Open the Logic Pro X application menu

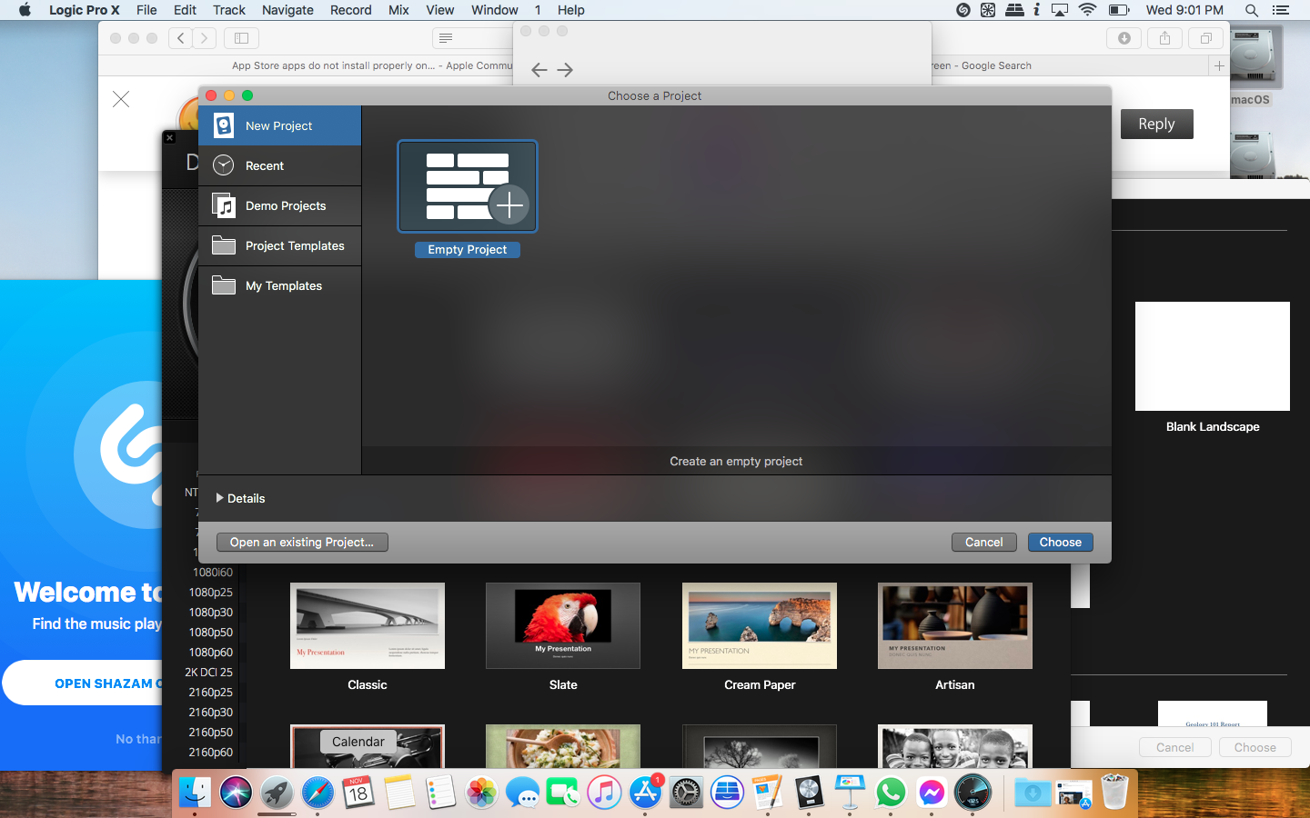point(85,10)
